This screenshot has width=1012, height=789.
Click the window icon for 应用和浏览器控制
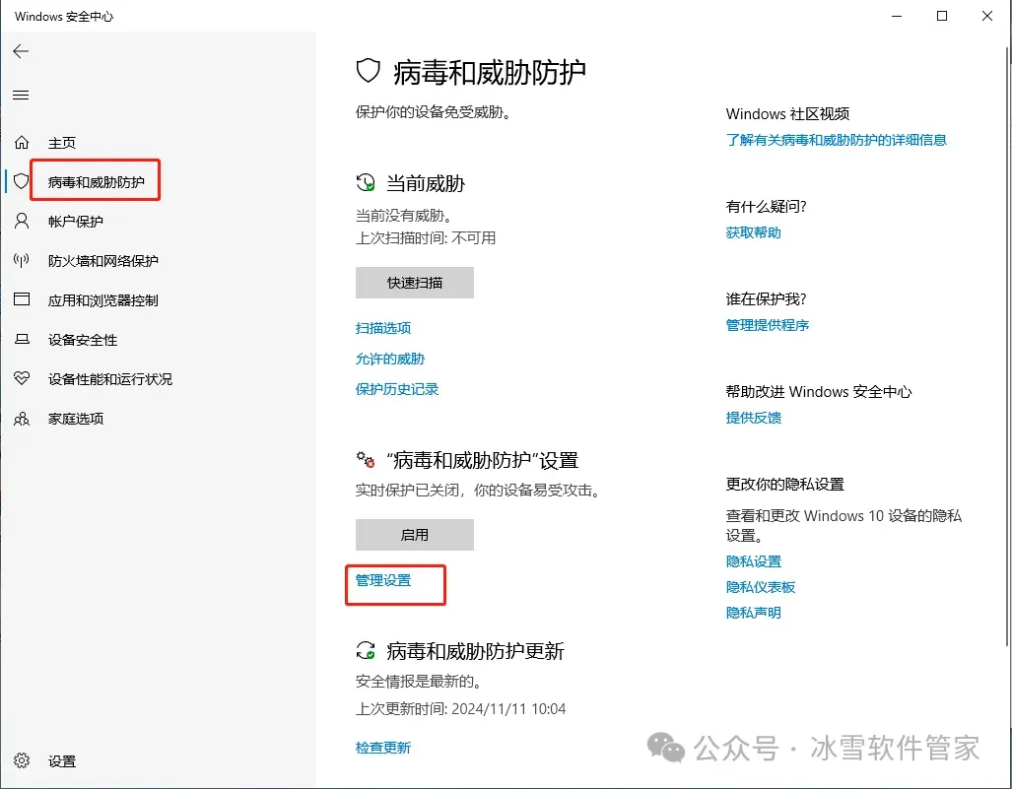[x=22, y=299]
